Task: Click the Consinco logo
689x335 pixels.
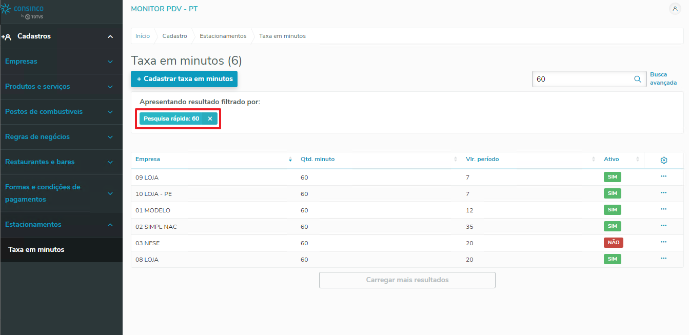Action: [23, 11]
